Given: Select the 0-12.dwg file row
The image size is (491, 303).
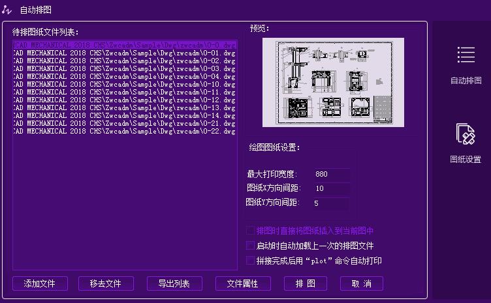Looking at the screenshot, I should (125, 100).
